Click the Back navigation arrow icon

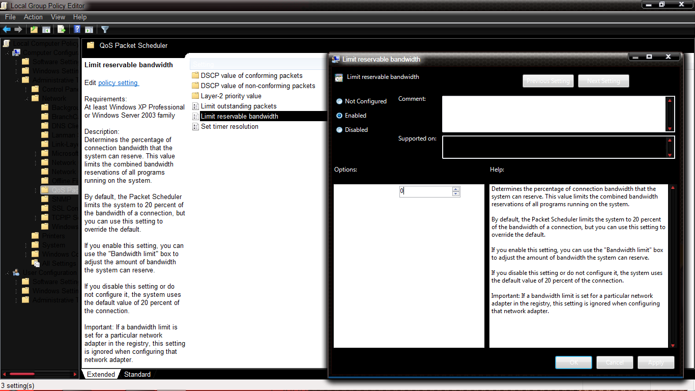click(x=7, y=29)
